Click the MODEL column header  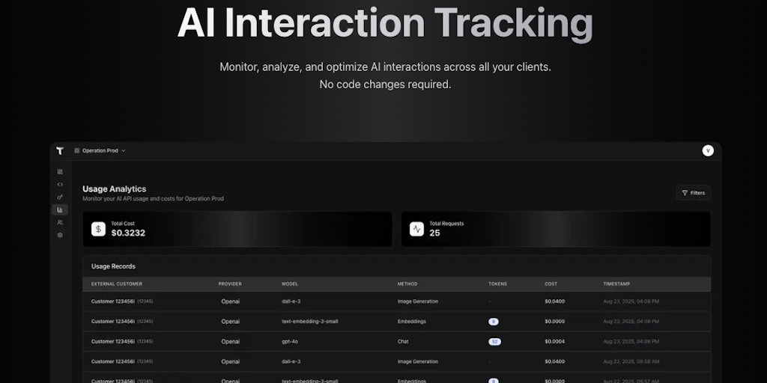click(290, 284)
